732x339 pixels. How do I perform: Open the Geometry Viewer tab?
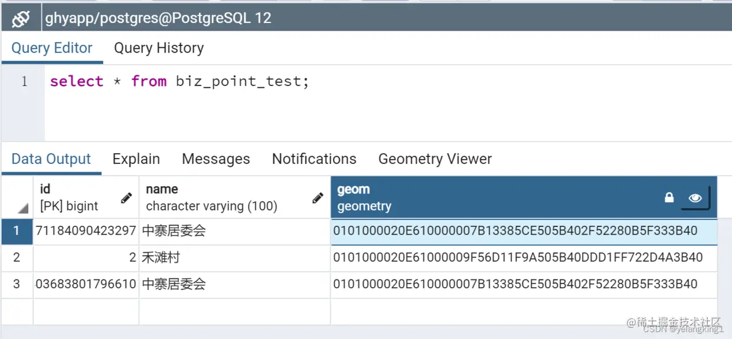pos(435,159)
